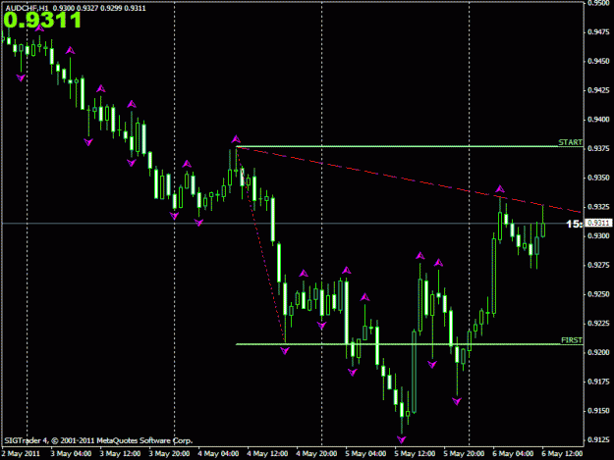Click the '6 May 12:00' time axis label

click(x=562, y=454)
